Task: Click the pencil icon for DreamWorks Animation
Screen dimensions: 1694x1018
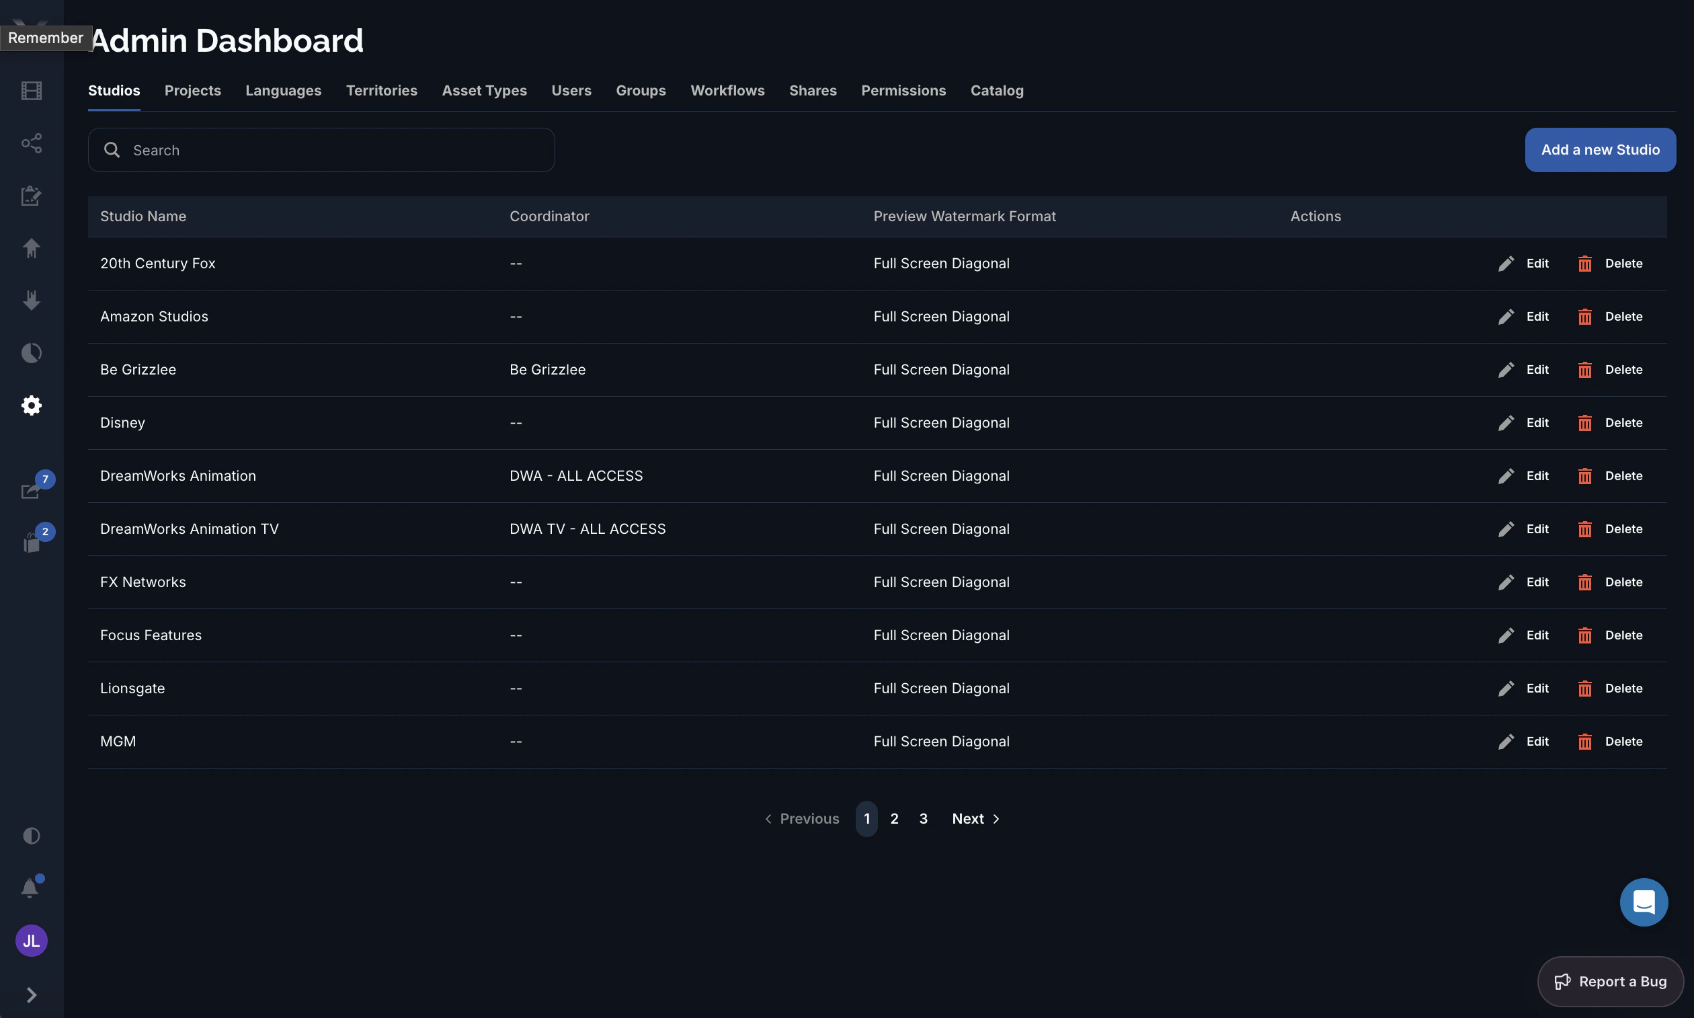Action: (1506, 476)
